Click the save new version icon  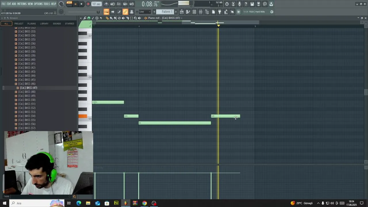(258, 4)
